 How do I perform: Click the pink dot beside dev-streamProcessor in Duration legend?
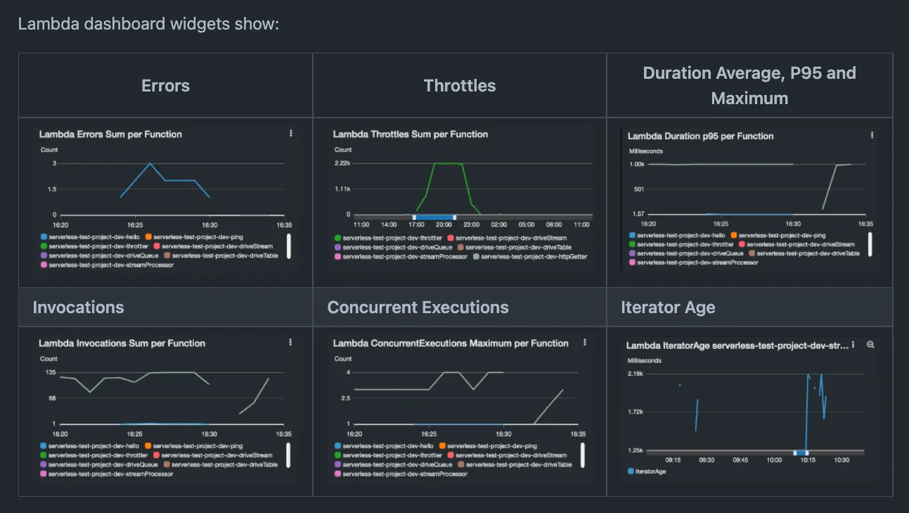(631, 262)
